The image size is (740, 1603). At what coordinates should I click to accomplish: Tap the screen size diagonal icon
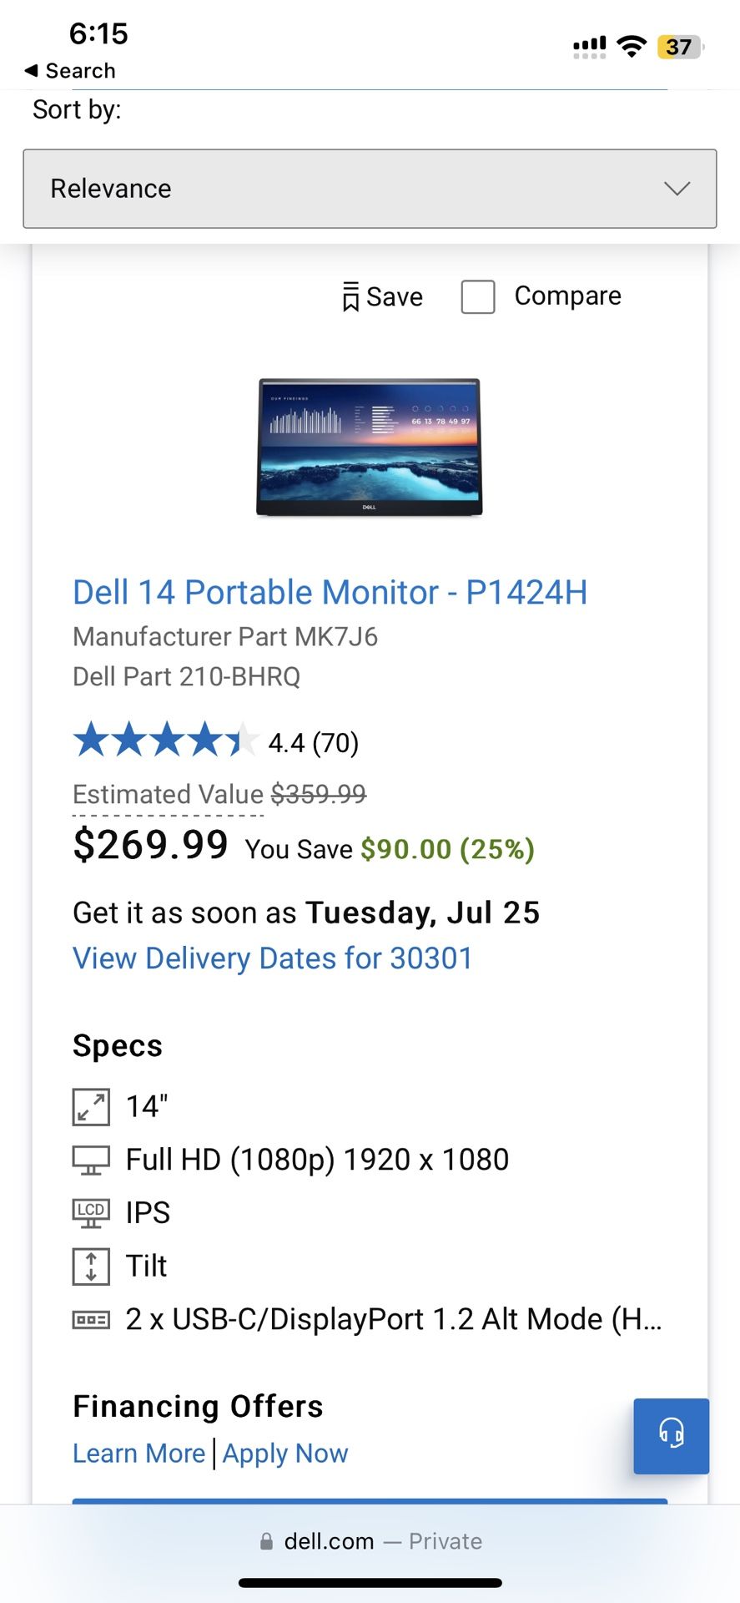click(x=91, y=1107)
